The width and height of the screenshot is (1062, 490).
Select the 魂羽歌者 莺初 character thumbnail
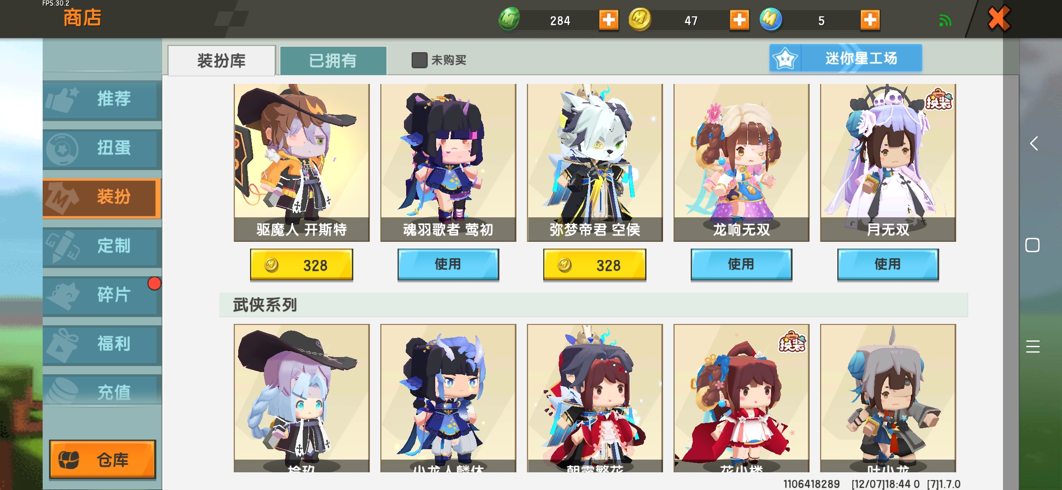tap(448, 162)
